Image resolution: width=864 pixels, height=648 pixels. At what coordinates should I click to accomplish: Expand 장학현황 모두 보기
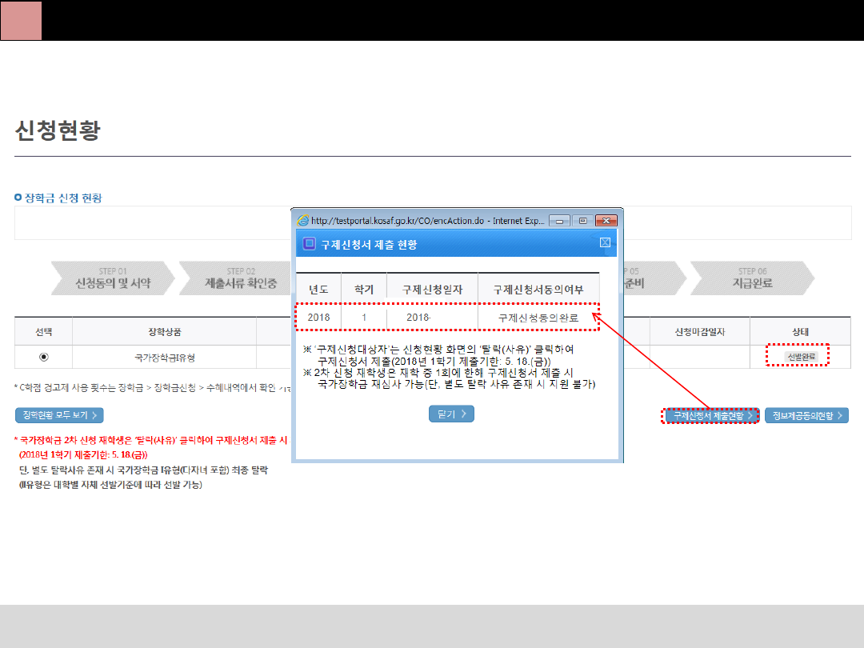pos(59,415)
